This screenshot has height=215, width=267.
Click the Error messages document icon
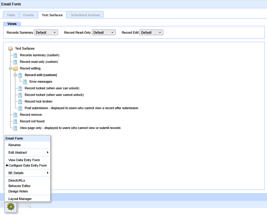pos(25,81)
